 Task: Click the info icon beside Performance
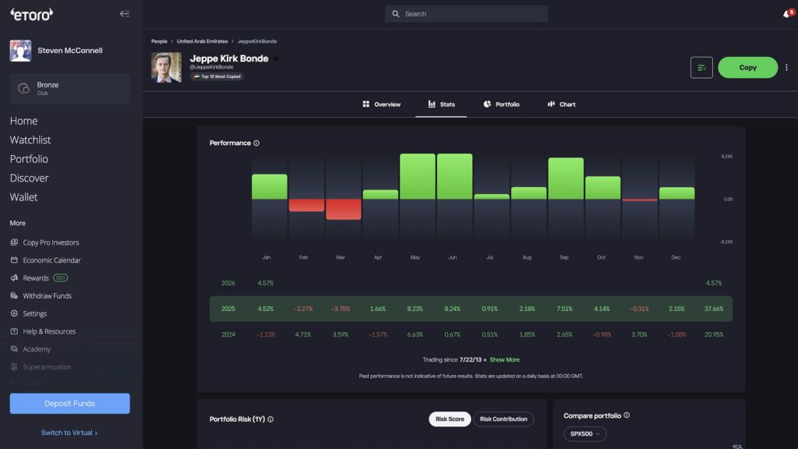(x=256, y=143)
